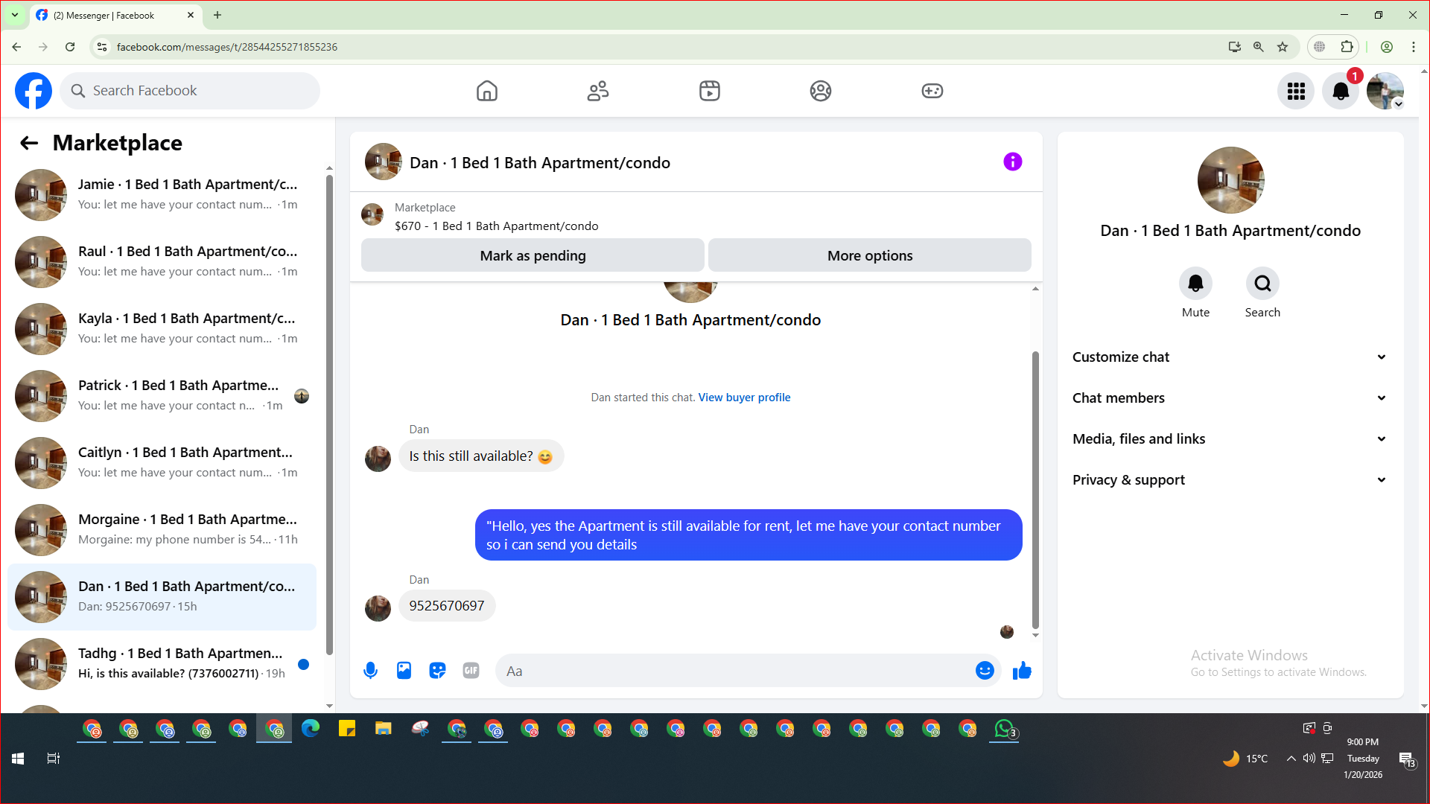Viewport: 1430px width, 804px height.
Task: Open the Reels video icon
Action: [x=710, y=91]
